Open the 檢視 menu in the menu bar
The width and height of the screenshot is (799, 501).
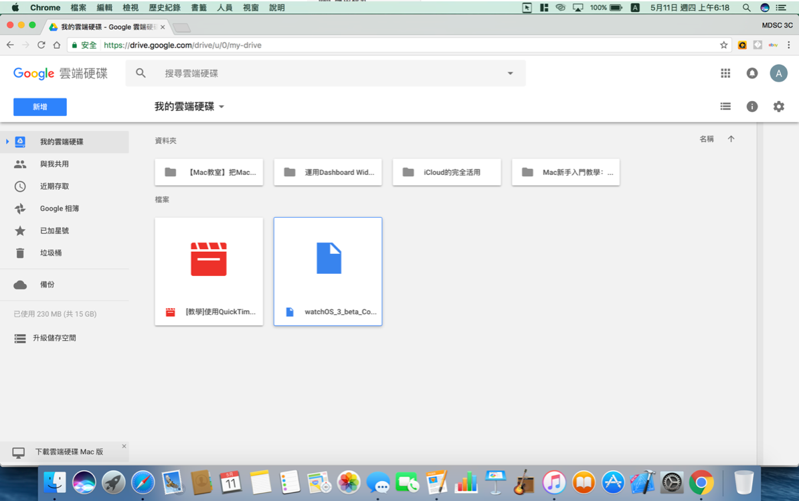pyautogui.click(x=130, y=8)
